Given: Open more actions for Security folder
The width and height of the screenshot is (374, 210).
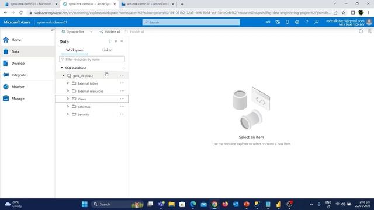Looking at the screenshot, I should 122,114.
